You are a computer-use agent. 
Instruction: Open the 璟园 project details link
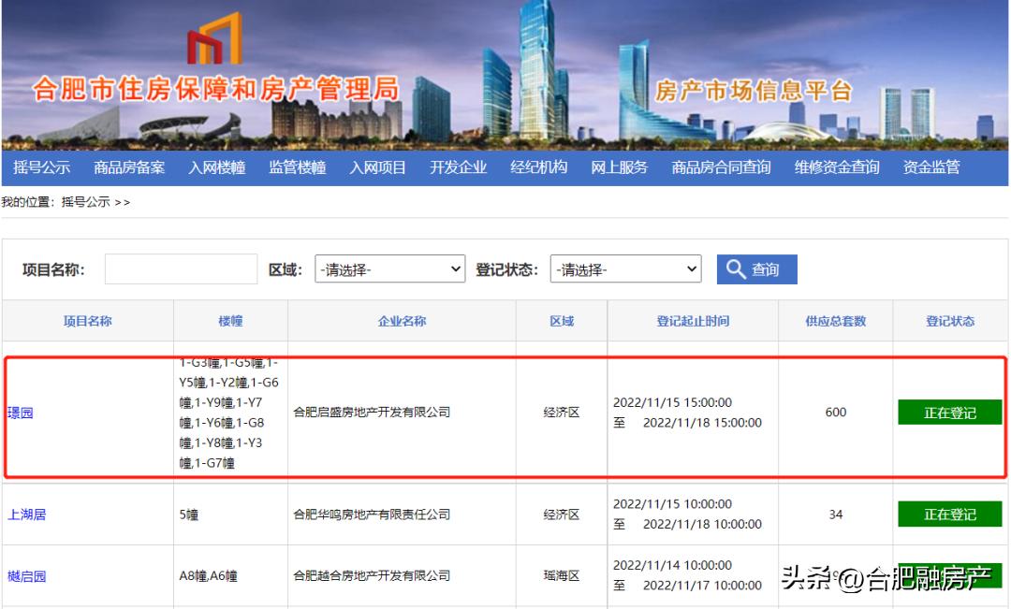tap(21, 413)
